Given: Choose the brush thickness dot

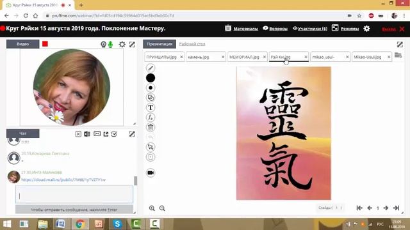Looking at the screenshot, I should coord(151,88).
